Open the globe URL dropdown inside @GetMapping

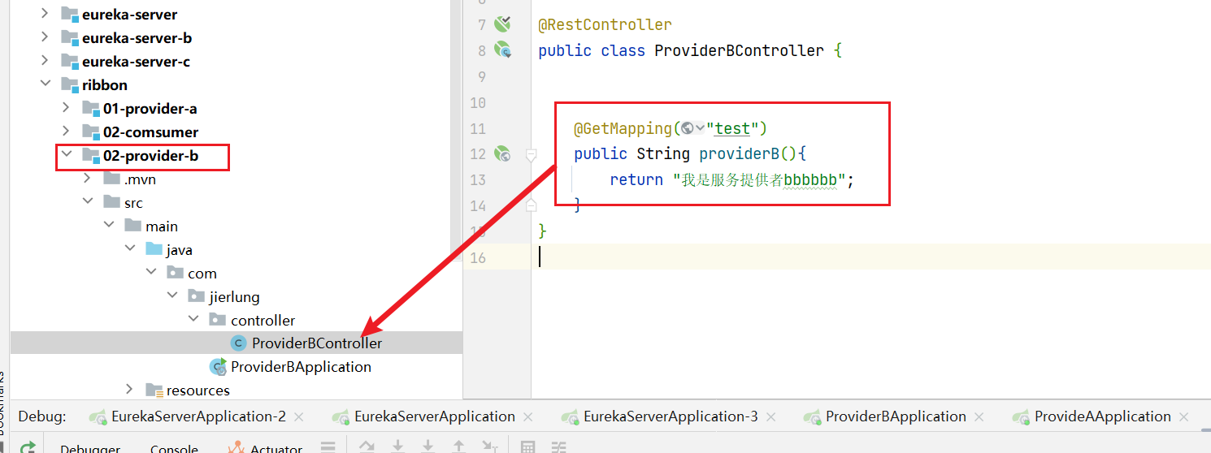[693, 128]
